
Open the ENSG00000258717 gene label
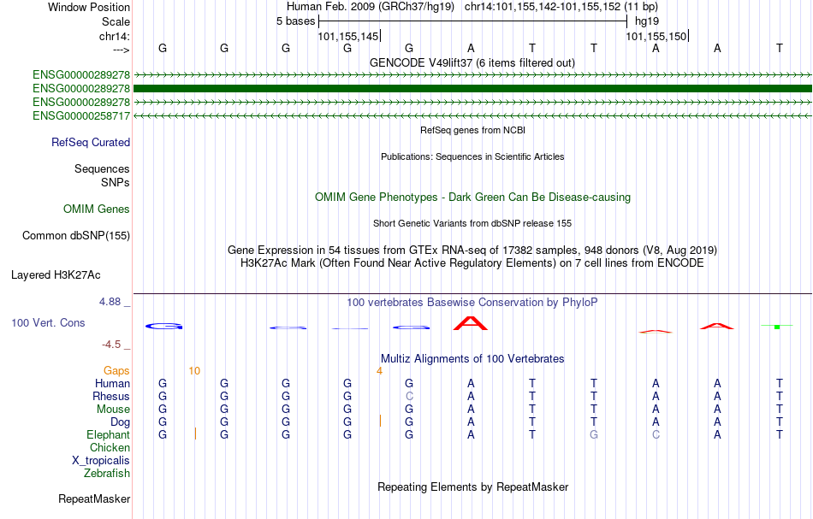(81, 116)
